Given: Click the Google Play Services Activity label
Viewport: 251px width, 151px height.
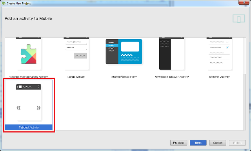Looking at the screenshot, I should 29,77.
